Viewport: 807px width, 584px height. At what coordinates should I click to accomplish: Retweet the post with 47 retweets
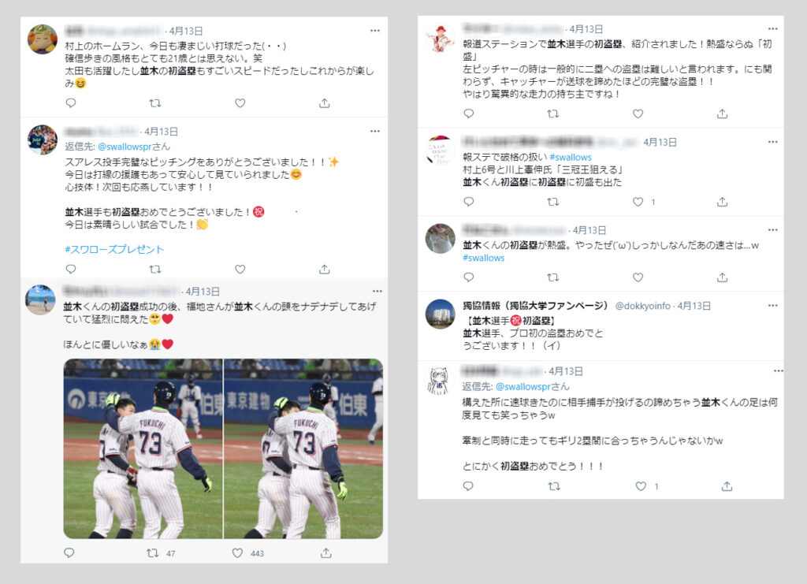152,553
